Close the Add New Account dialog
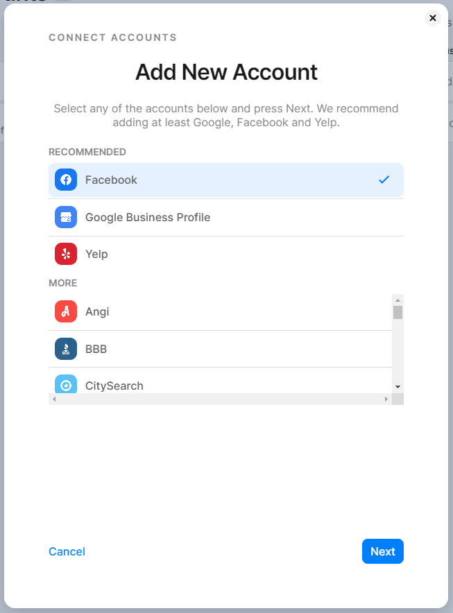 click(433, 18)
